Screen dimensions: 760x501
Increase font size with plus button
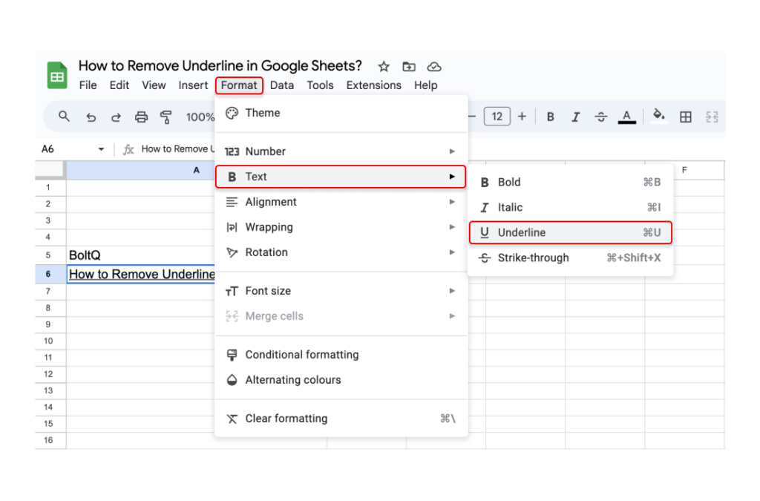[522, 117]
